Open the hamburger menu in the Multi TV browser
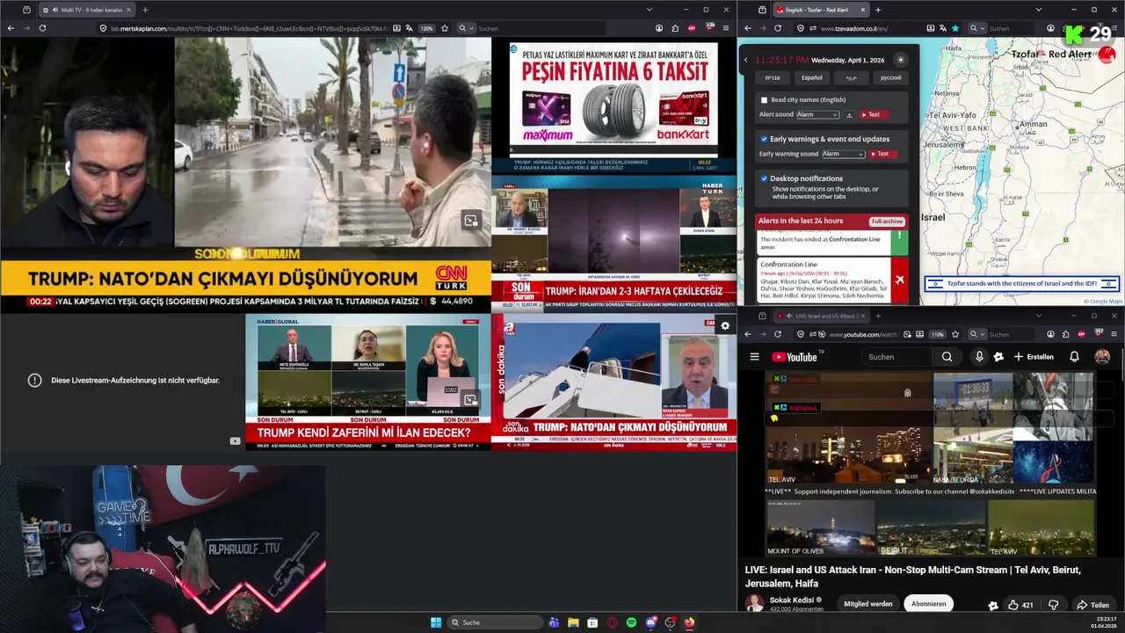 coord(726,28)
